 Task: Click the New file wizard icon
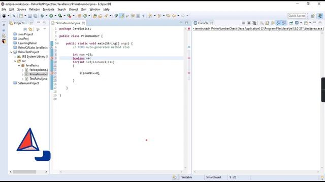click(x=21, y=16)
